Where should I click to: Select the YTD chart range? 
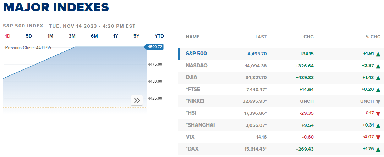[x=159, y=36]
